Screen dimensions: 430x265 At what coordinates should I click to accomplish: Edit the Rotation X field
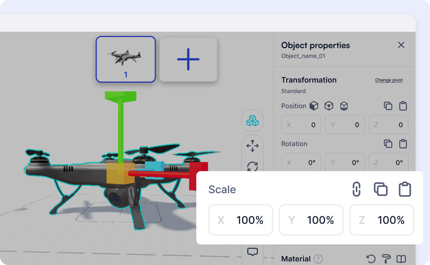click(301, 162)
